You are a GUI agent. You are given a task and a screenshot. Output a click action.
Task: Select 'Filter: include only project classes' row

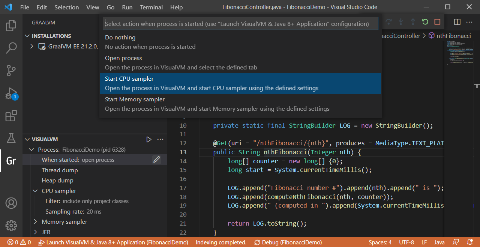[x=94, y=201]
